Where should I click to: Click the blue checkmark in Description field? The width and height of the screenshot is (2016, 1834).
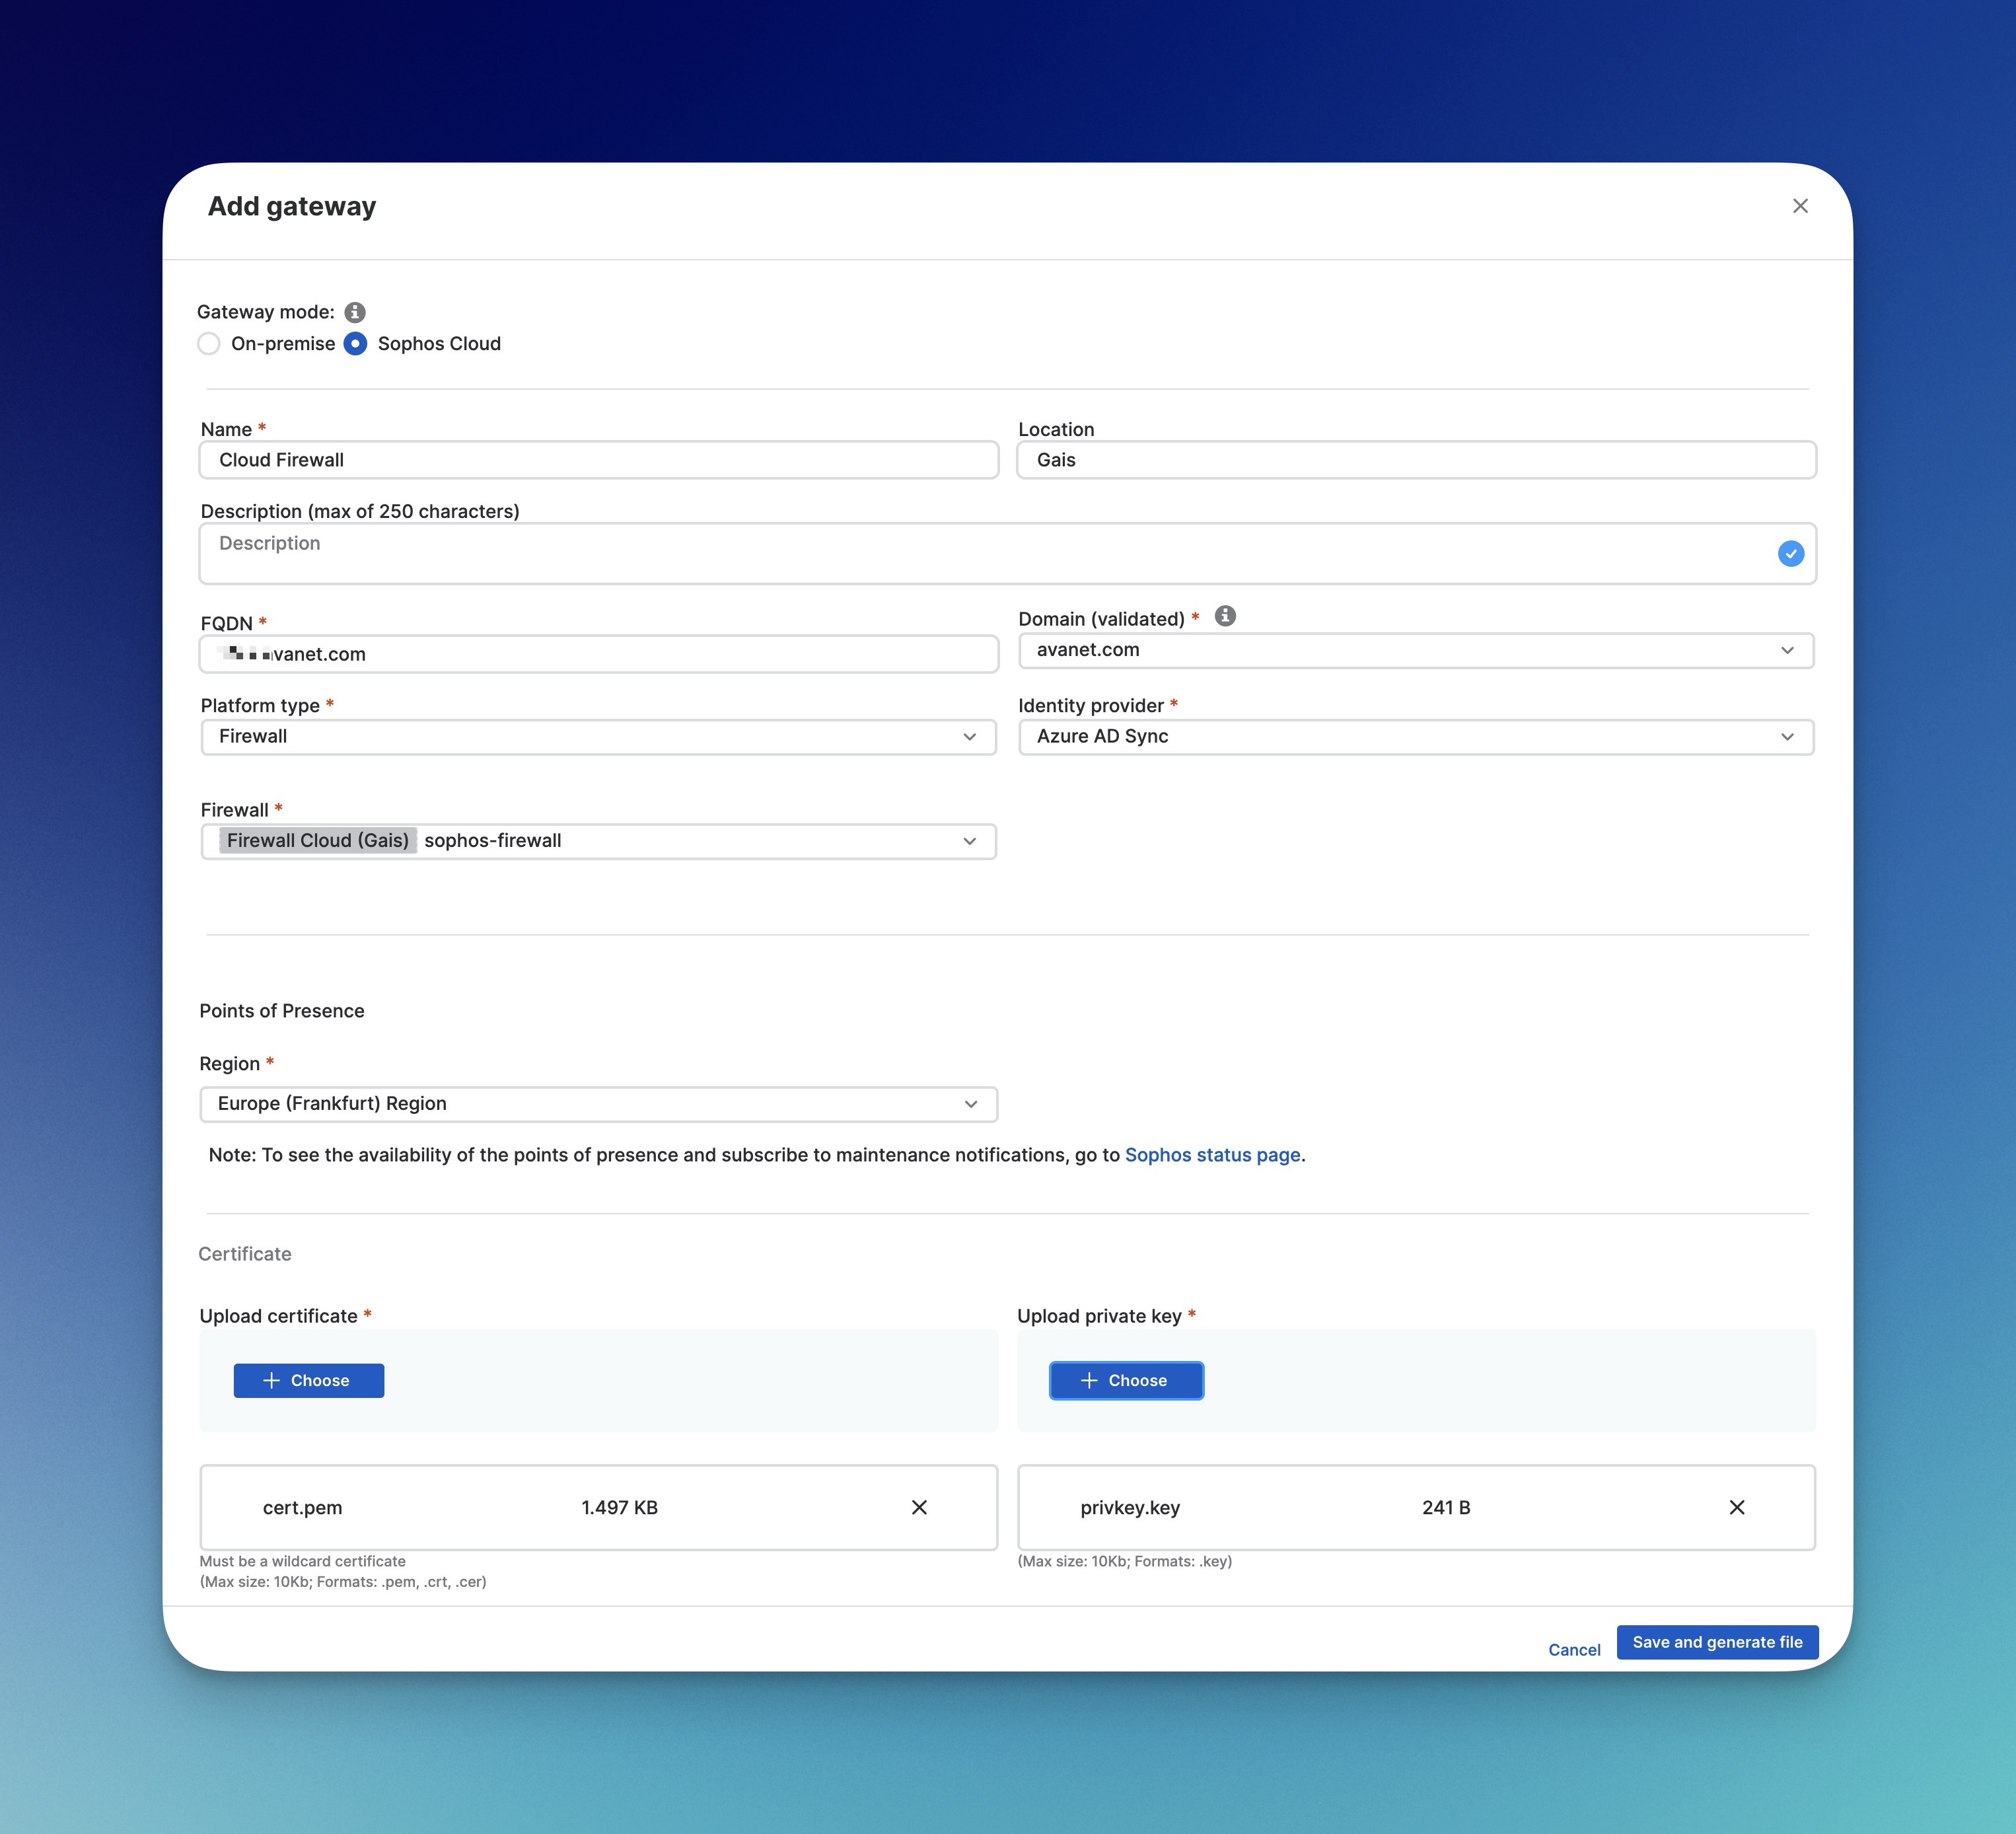pos(1790,553)
